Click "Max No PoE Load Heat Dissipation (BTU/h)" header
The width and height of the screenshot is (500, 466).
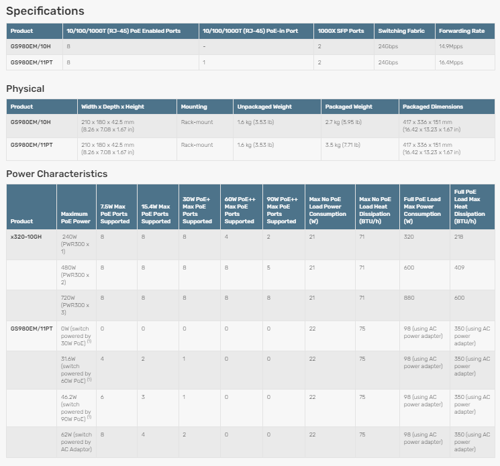point(378,207)
